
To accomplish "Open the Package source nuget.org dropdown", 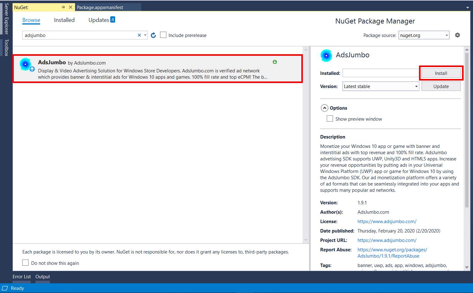I will (x=424, y=35).
